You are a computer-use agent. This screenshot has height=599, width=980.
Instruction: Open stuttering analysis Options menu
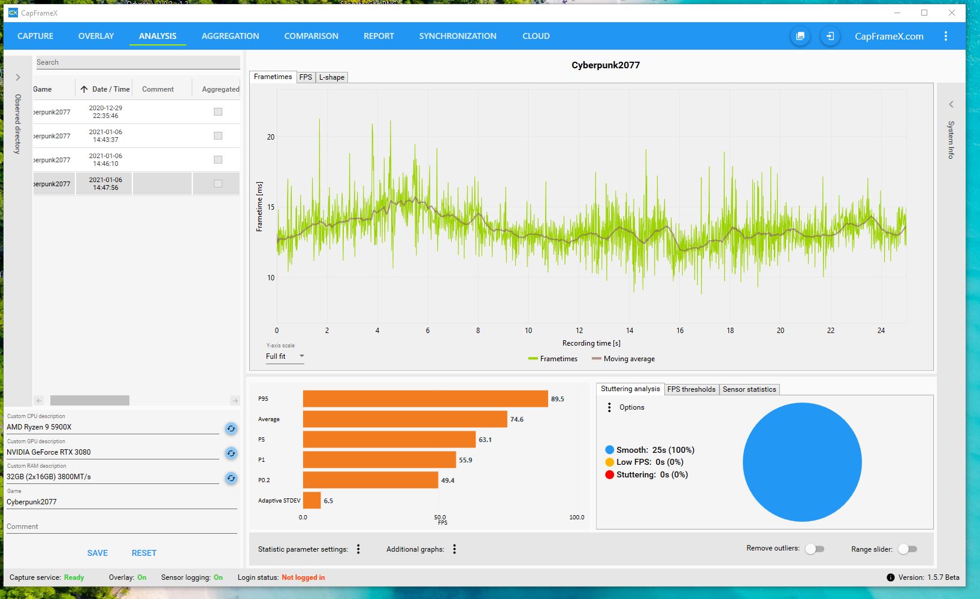pos(609,407)
